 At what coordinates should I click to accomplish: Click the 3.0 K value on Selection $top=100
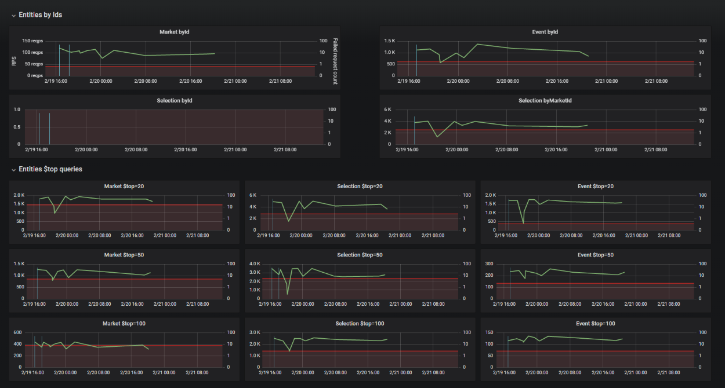pyautogui.click(x=254, y=332)
